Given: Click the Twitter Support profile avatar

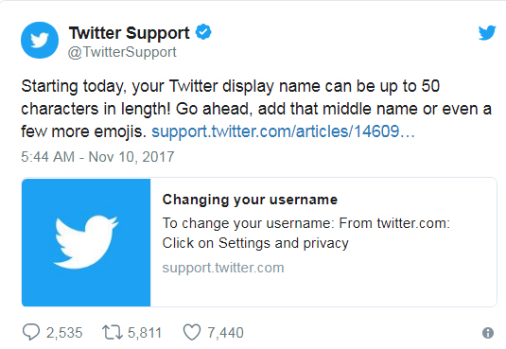Looking at the screenshot, I should pyautogui.click(x=40, y=40).
